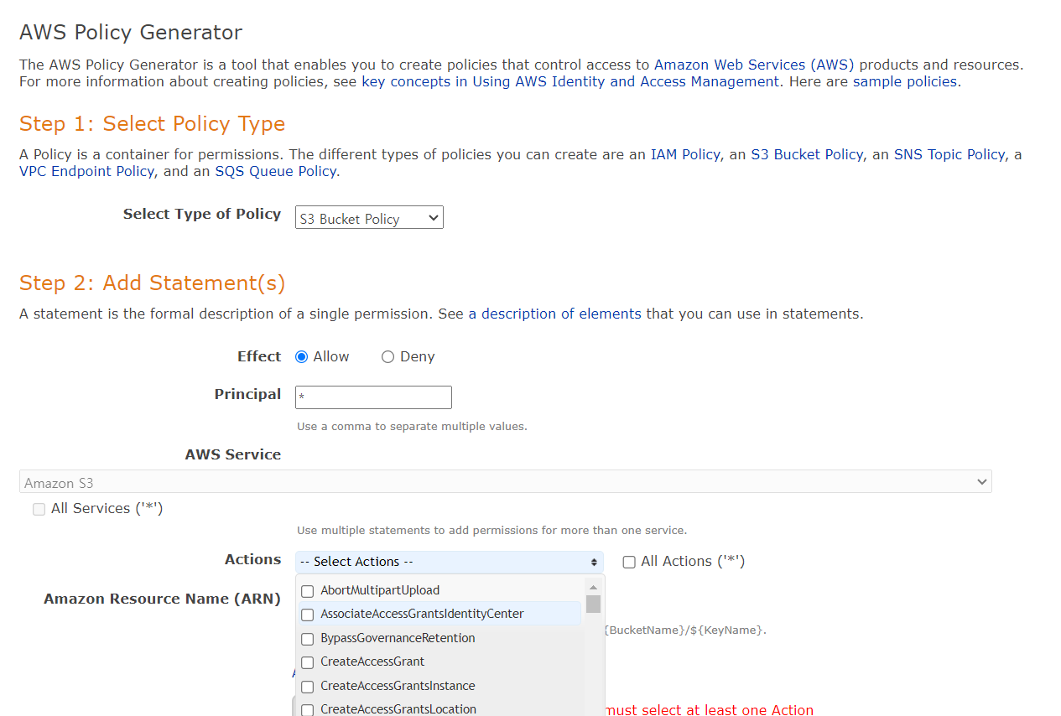The width and height of the screenshot is (1061, 716).
Task: Click the Step 1: Select Policy Type heading
Action: click(x=153, y=124)
